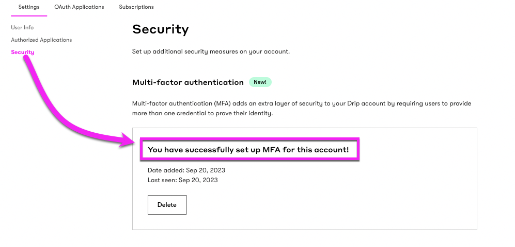The width and height of the screenshot is (515, 247).
Task: Go to User Info in sidebar
Action: pyautogui.click(x=22, y=27)
